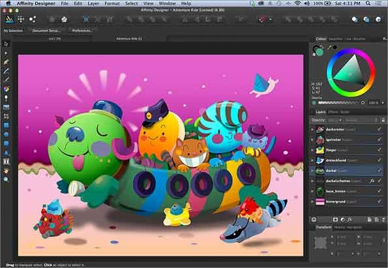The height and width of the screenshot is (268, 388).
Task: Click the layer effects fx icon in Layers footer
Action: 350,220
